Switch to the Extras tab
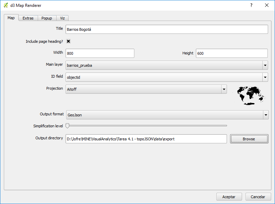This screenshot has height=204, width=275. (28, 18)
